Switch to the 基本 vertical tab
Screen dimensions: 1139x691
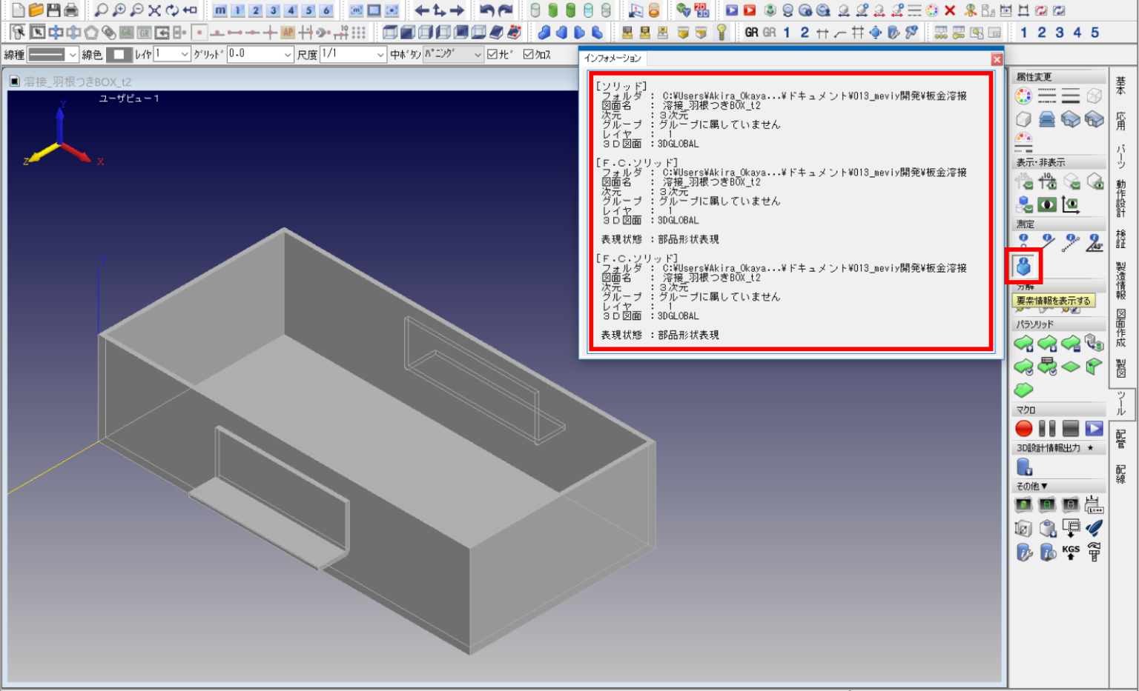(x=1120, y=85)
